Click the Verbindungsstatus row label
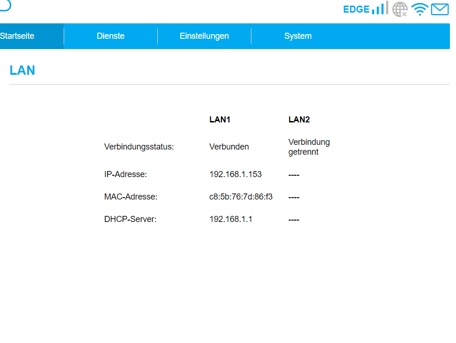Screen dimensions: 456x343 [x=139, y=147]
